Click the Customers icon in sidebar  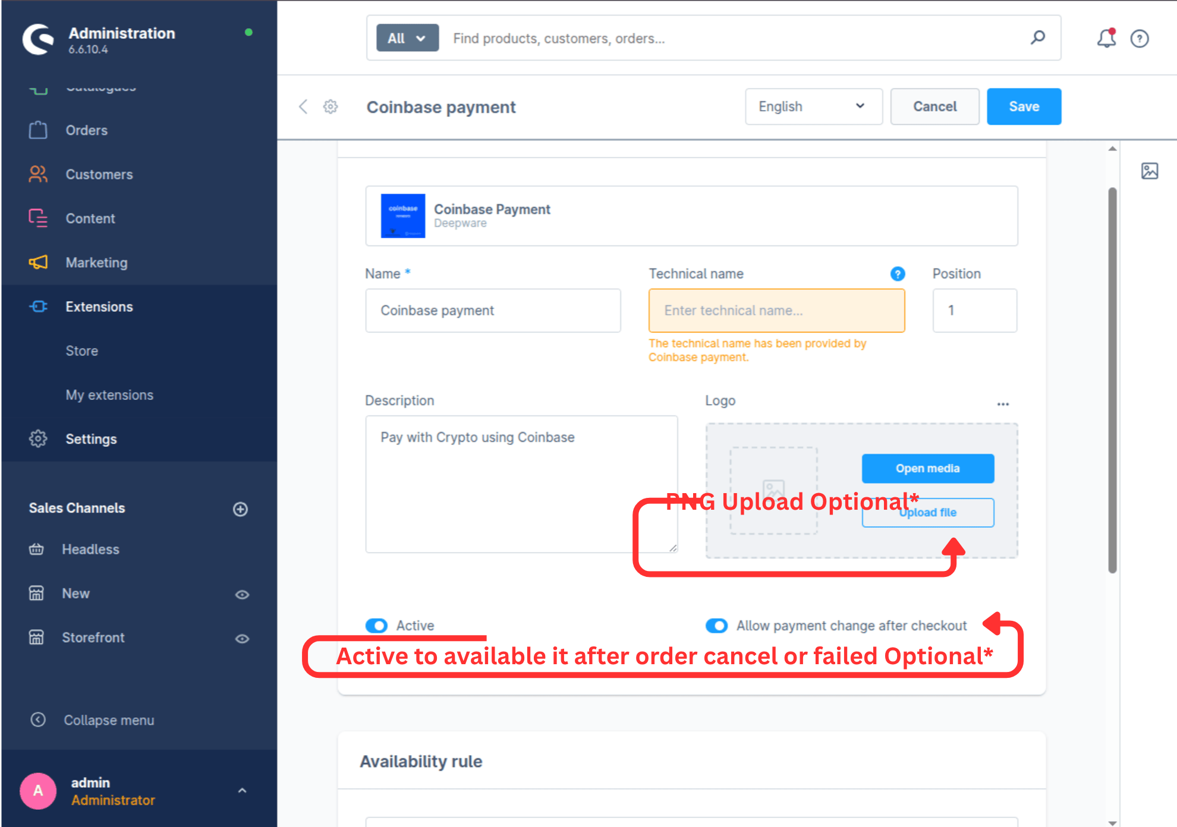[x=38, y=174]
